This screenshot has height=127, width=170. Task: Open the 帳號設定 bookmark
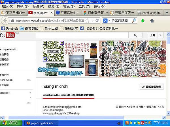69,29
